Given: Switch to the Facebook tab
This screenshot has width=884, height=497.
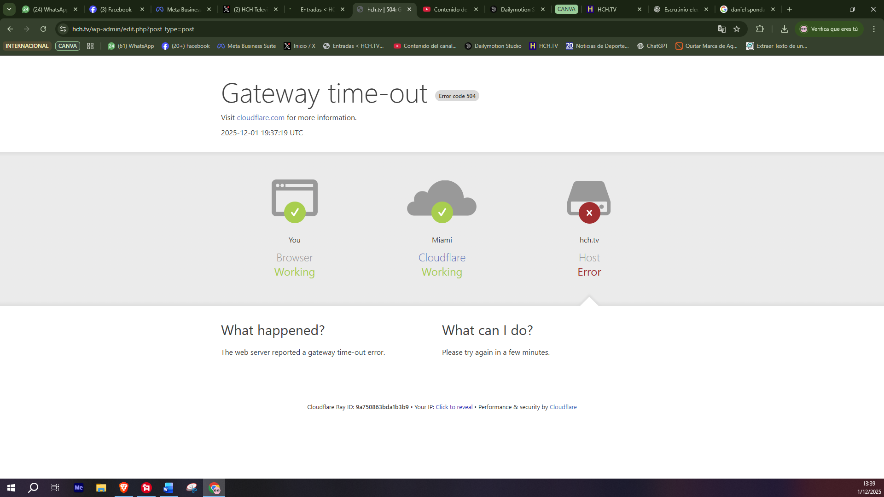Looking at the screenshot, I should pos(117,9).
